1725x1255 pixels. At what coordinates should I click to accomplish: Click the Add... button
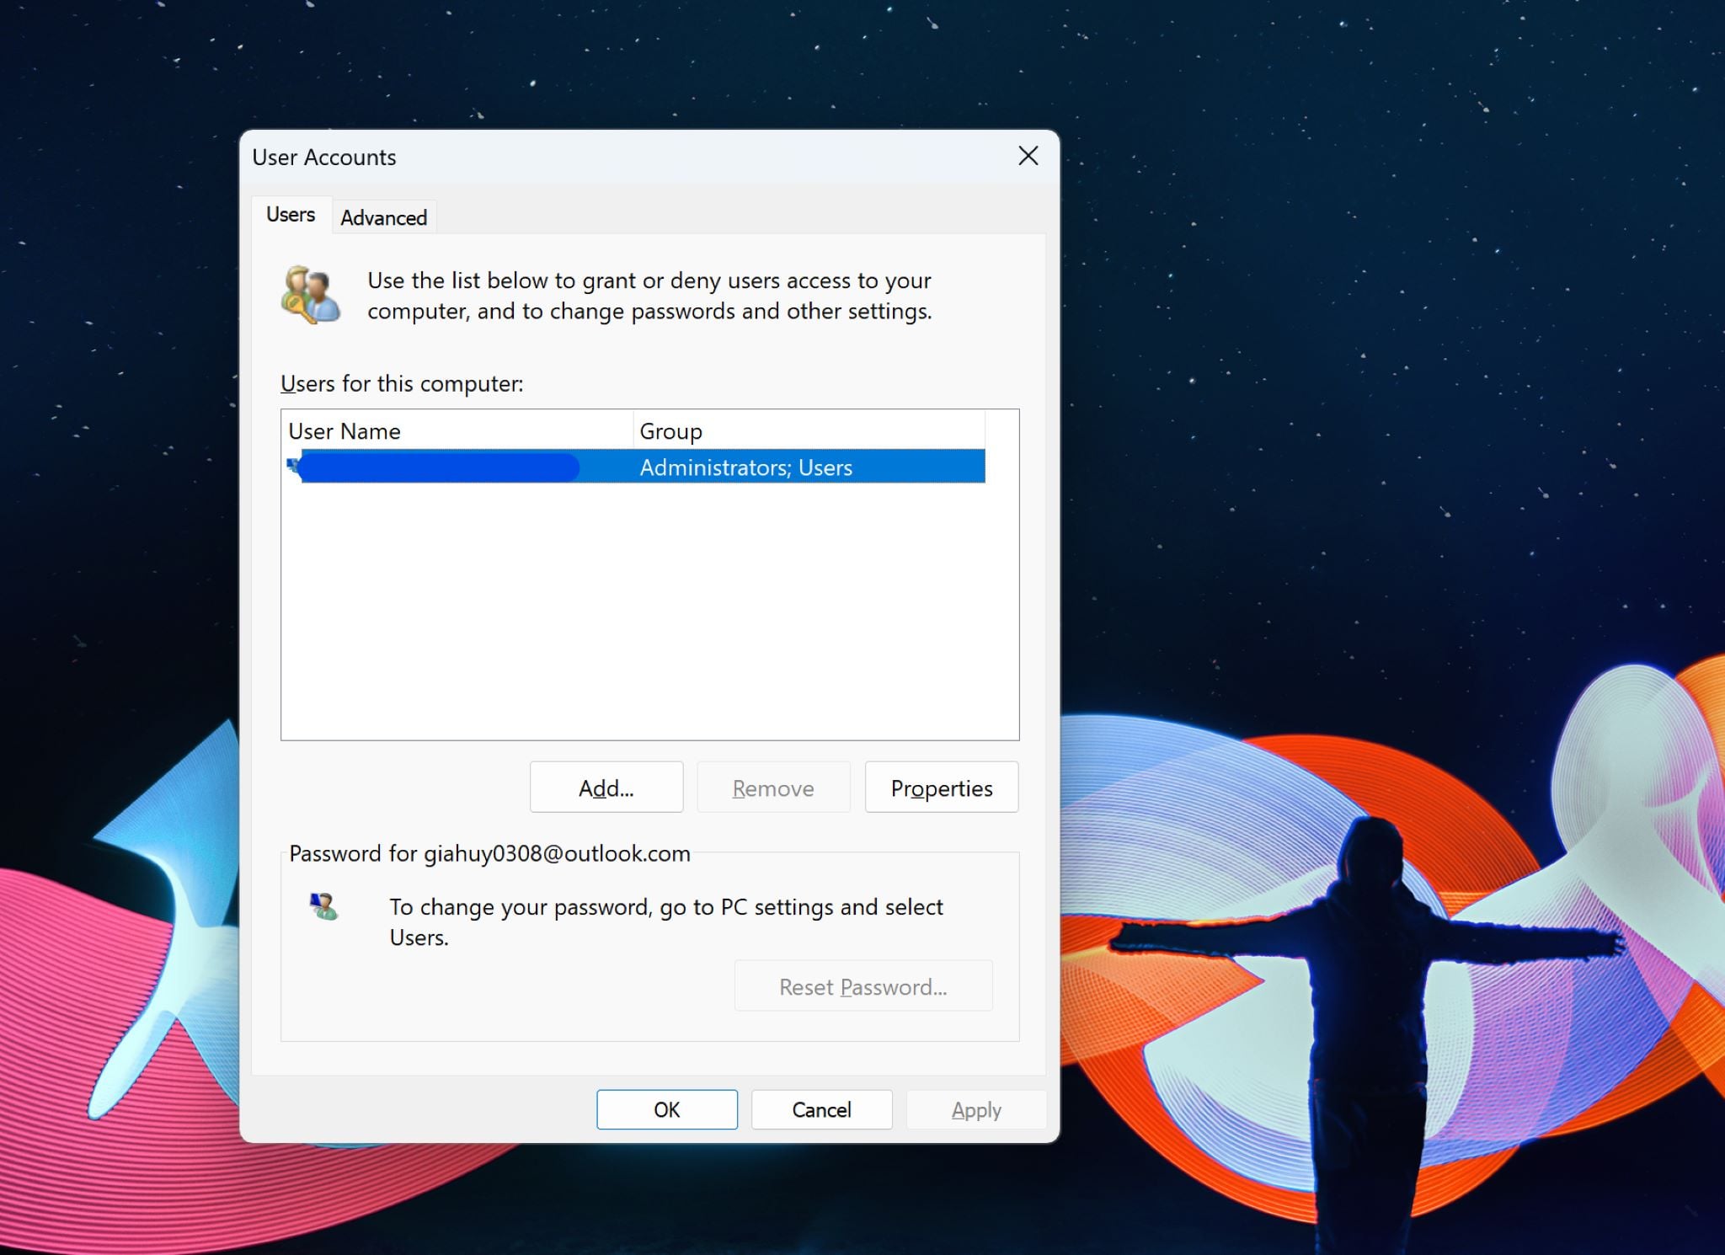pyautogui.click(x=606, y=788)
